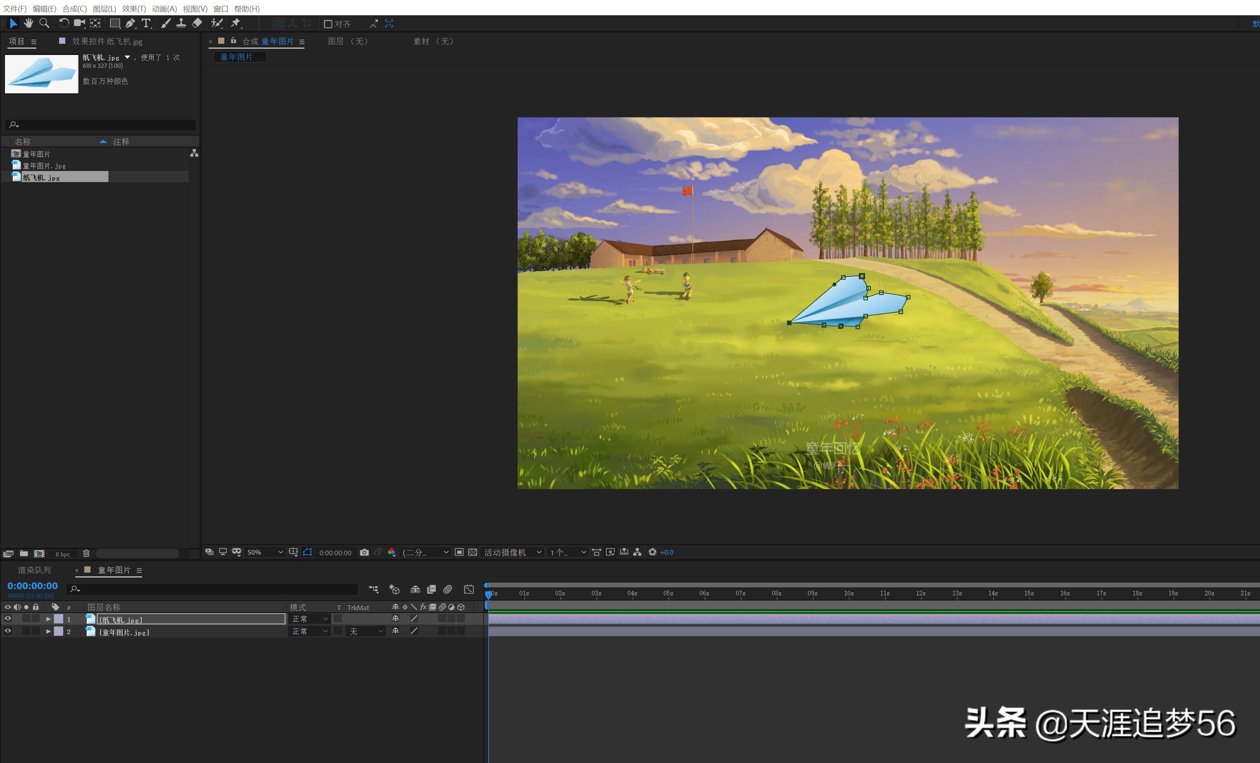Open the 活动摄像机 camera view dropdown

(x=512, y=552)
